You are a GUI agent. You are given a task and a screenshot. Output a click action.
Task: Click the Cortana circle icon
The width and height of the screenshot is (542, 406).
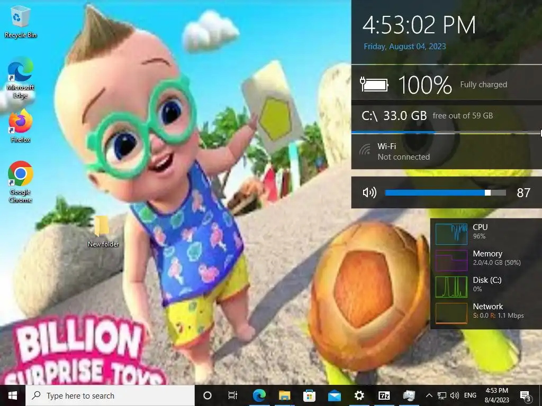pyautogui.click(x=207, y=395)
